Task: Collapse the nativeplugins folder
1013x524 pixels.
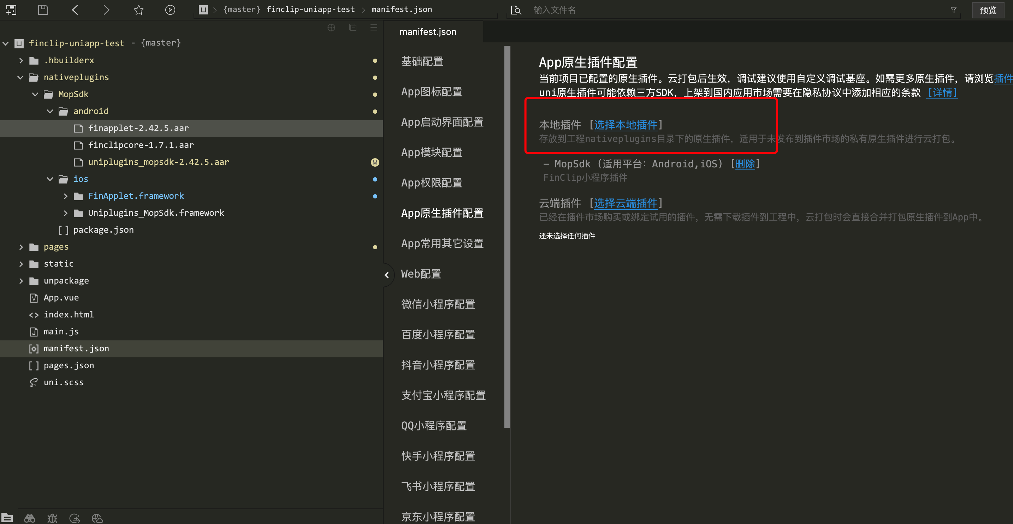Action: tap(20, 77)
